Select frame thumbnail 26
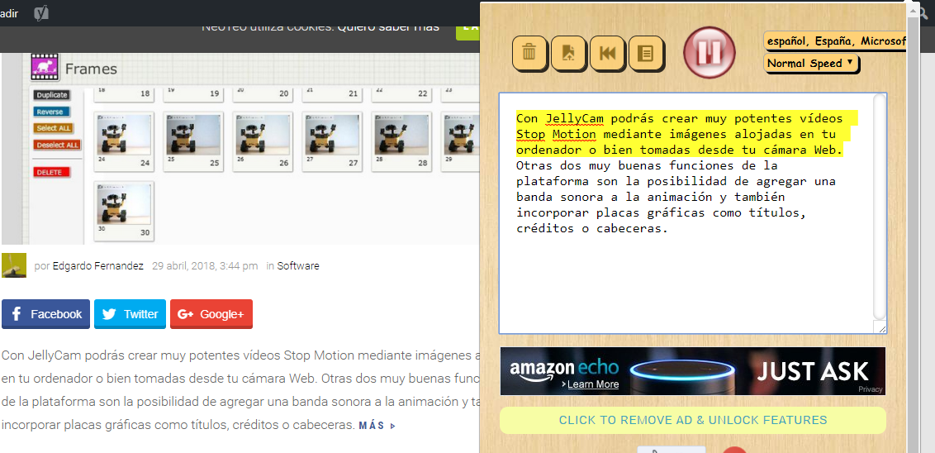 pos(263,141)
